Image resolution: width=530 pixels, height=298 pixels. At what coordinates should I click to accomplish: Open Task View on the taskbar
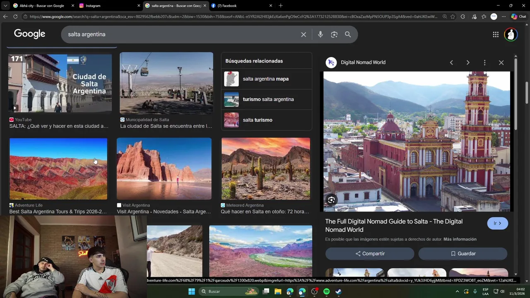tap(266, 291)
